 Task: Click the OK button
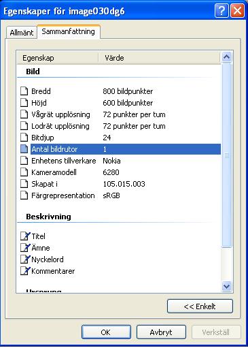click(x=106, y=332)
